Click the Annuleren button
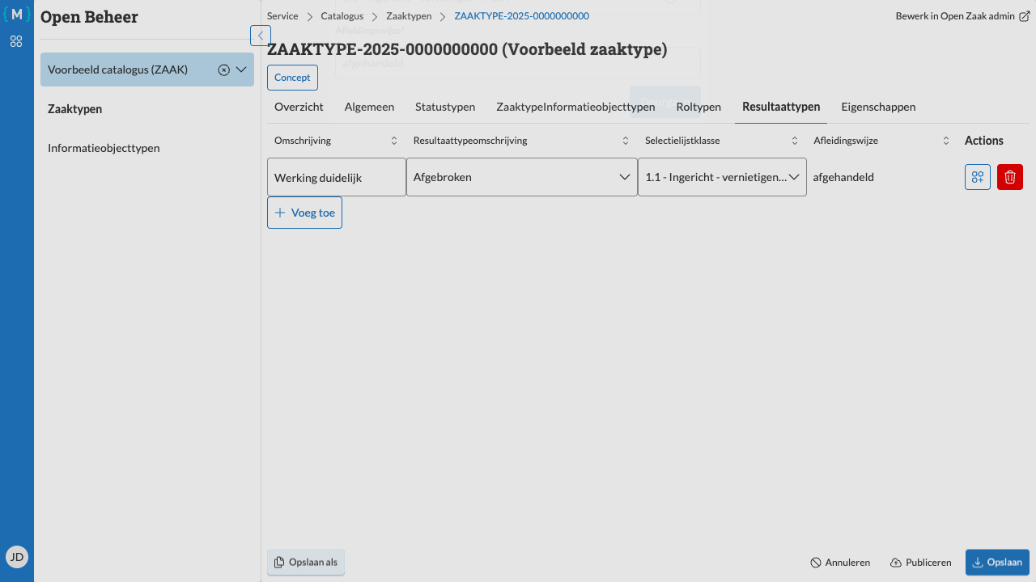The height and width of the screenshot is (582, 1036). [840, 563]
